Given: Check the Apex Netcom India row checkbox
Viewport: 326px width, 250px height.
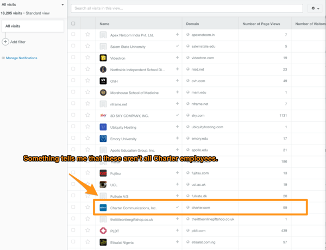Looking at the screenshot, I should tap(73, 34).
